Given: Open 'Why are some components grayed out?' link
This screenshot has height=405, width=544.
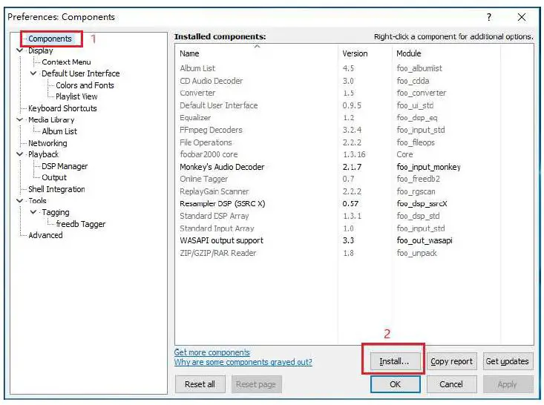Looking at the screenshot, I should tap(243, 362).
